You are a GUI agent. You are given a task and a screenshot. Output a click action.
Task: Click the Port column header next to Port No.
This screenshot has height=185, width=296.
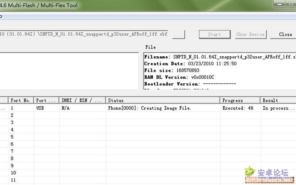pos(46,100)
